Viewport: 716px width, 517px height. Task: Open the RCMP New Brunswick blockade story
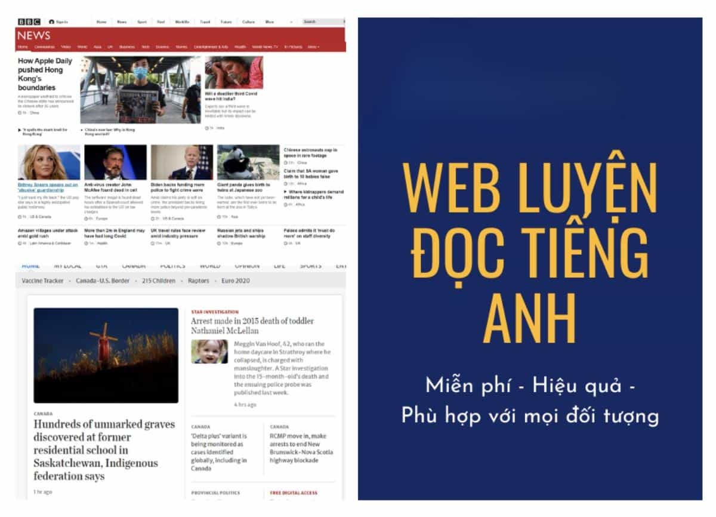point(301,448)
